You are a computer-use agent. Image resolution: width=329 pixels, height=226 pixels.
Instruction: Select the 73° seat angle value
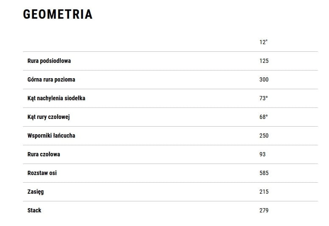[263, 98]
